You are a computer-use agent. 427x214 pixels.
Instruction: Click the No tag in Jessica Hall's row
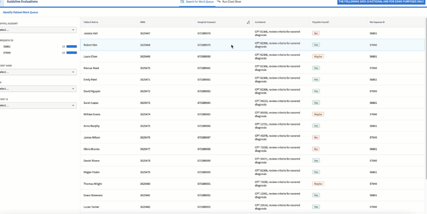point(316,33)
